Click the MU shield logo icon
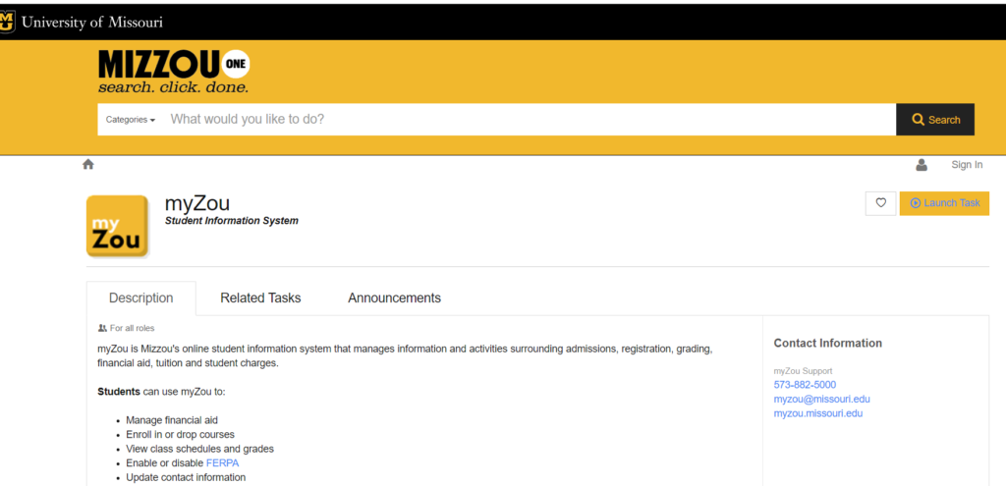 point(7,22)
